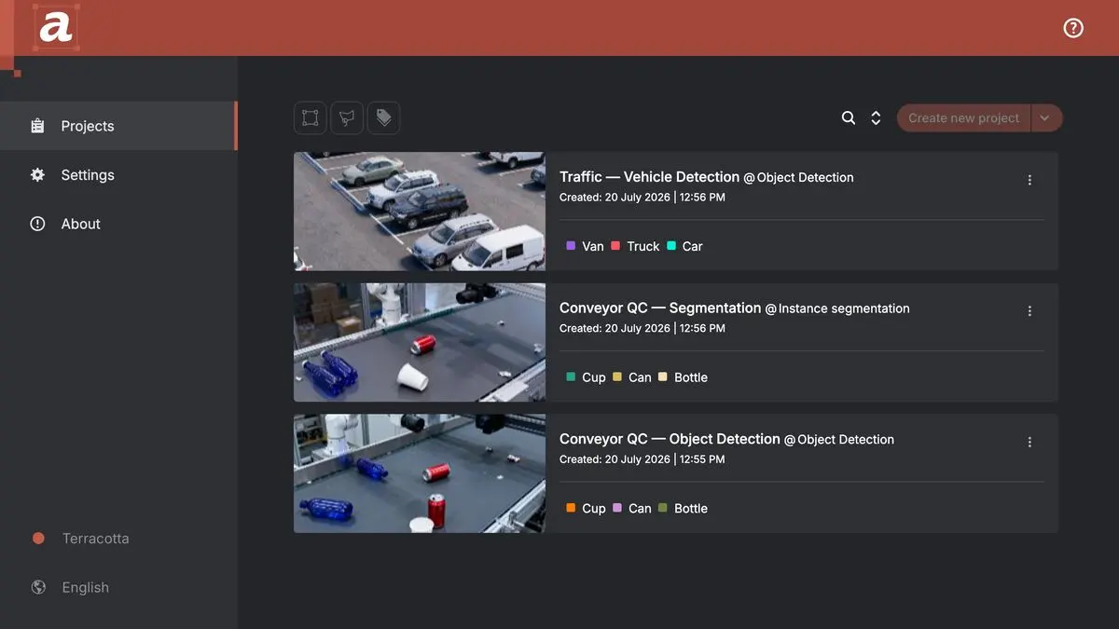Click the red Truck label swatch
The height and width of the screenshot is (629, 1119).
(x=615, y=246)
